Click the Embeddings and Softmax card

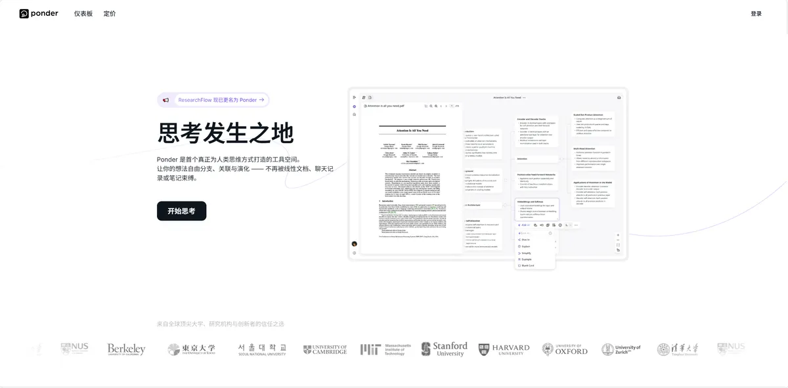536,209
